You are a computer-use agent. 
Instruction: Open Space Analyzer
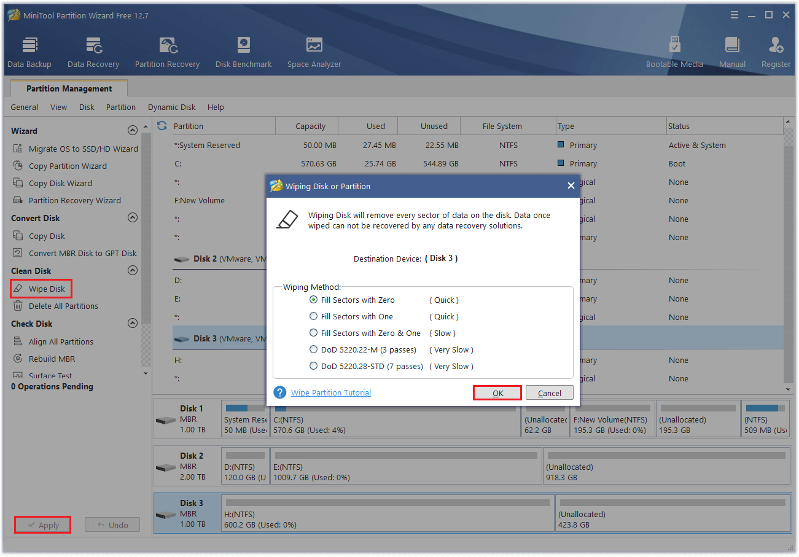coord(314,52)
